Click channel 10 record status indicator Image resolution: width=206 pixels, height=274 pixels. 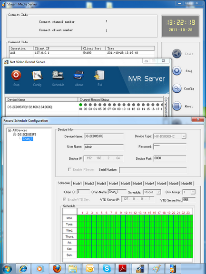click(x=124, y=105)
